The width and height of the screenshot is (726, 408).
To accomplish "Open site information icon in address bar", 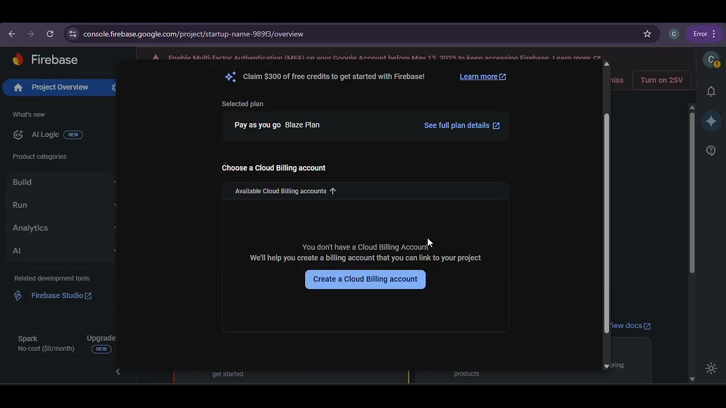I will click(73, 34).
